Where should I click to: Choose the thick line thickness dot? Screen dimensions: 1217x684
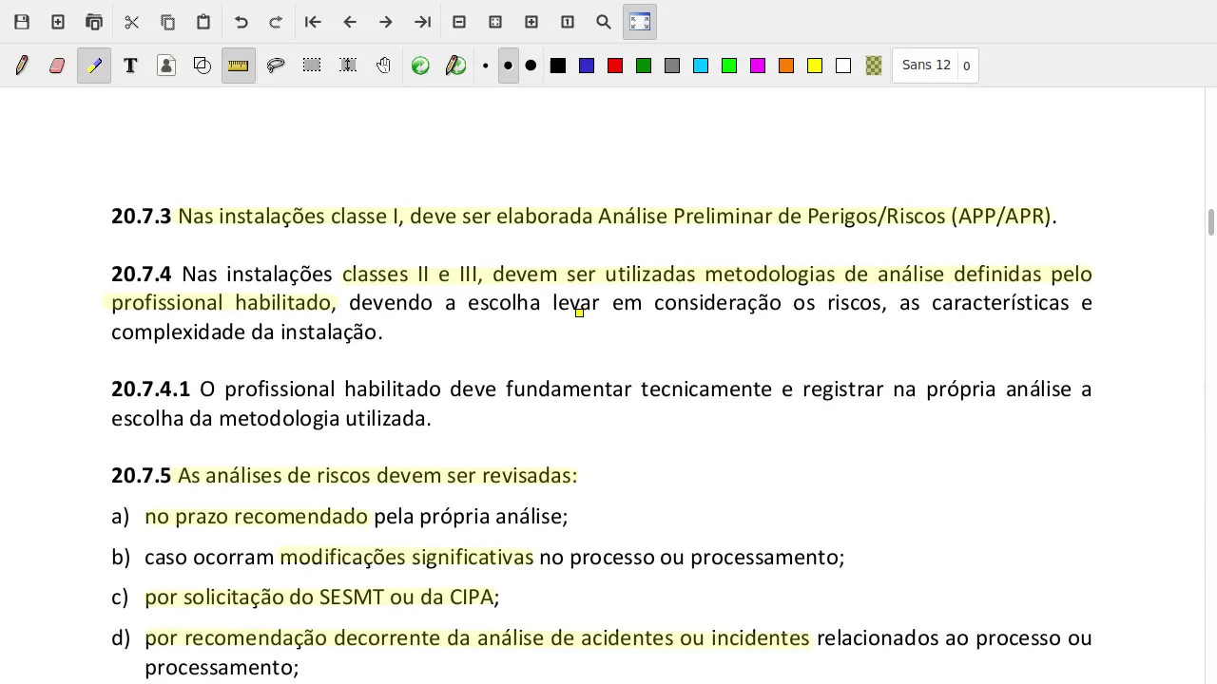(531, 66)
